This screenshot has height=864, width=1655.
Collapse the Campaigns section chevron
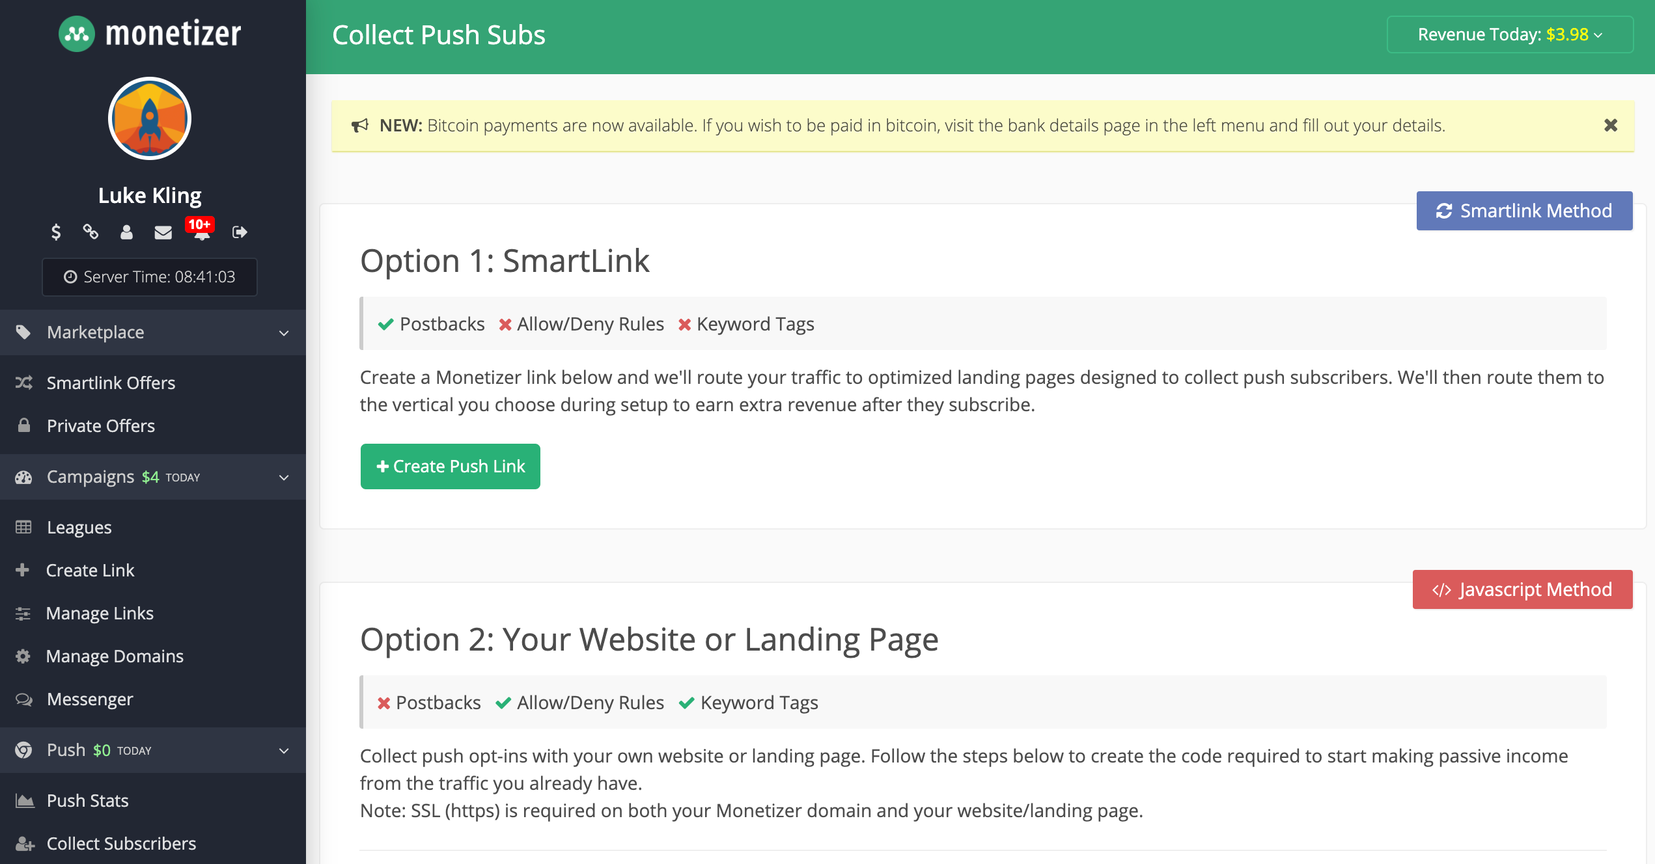click(x=284, y=477)
